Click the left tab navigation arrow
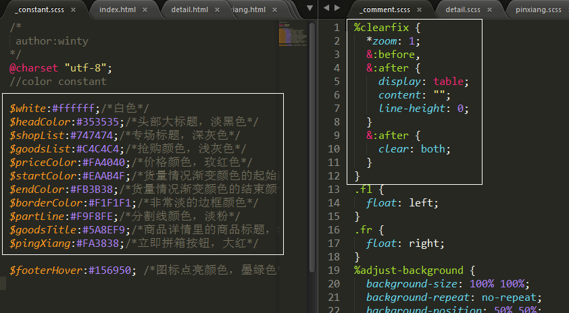The image size is (569, 313). (x=326, y=7)
